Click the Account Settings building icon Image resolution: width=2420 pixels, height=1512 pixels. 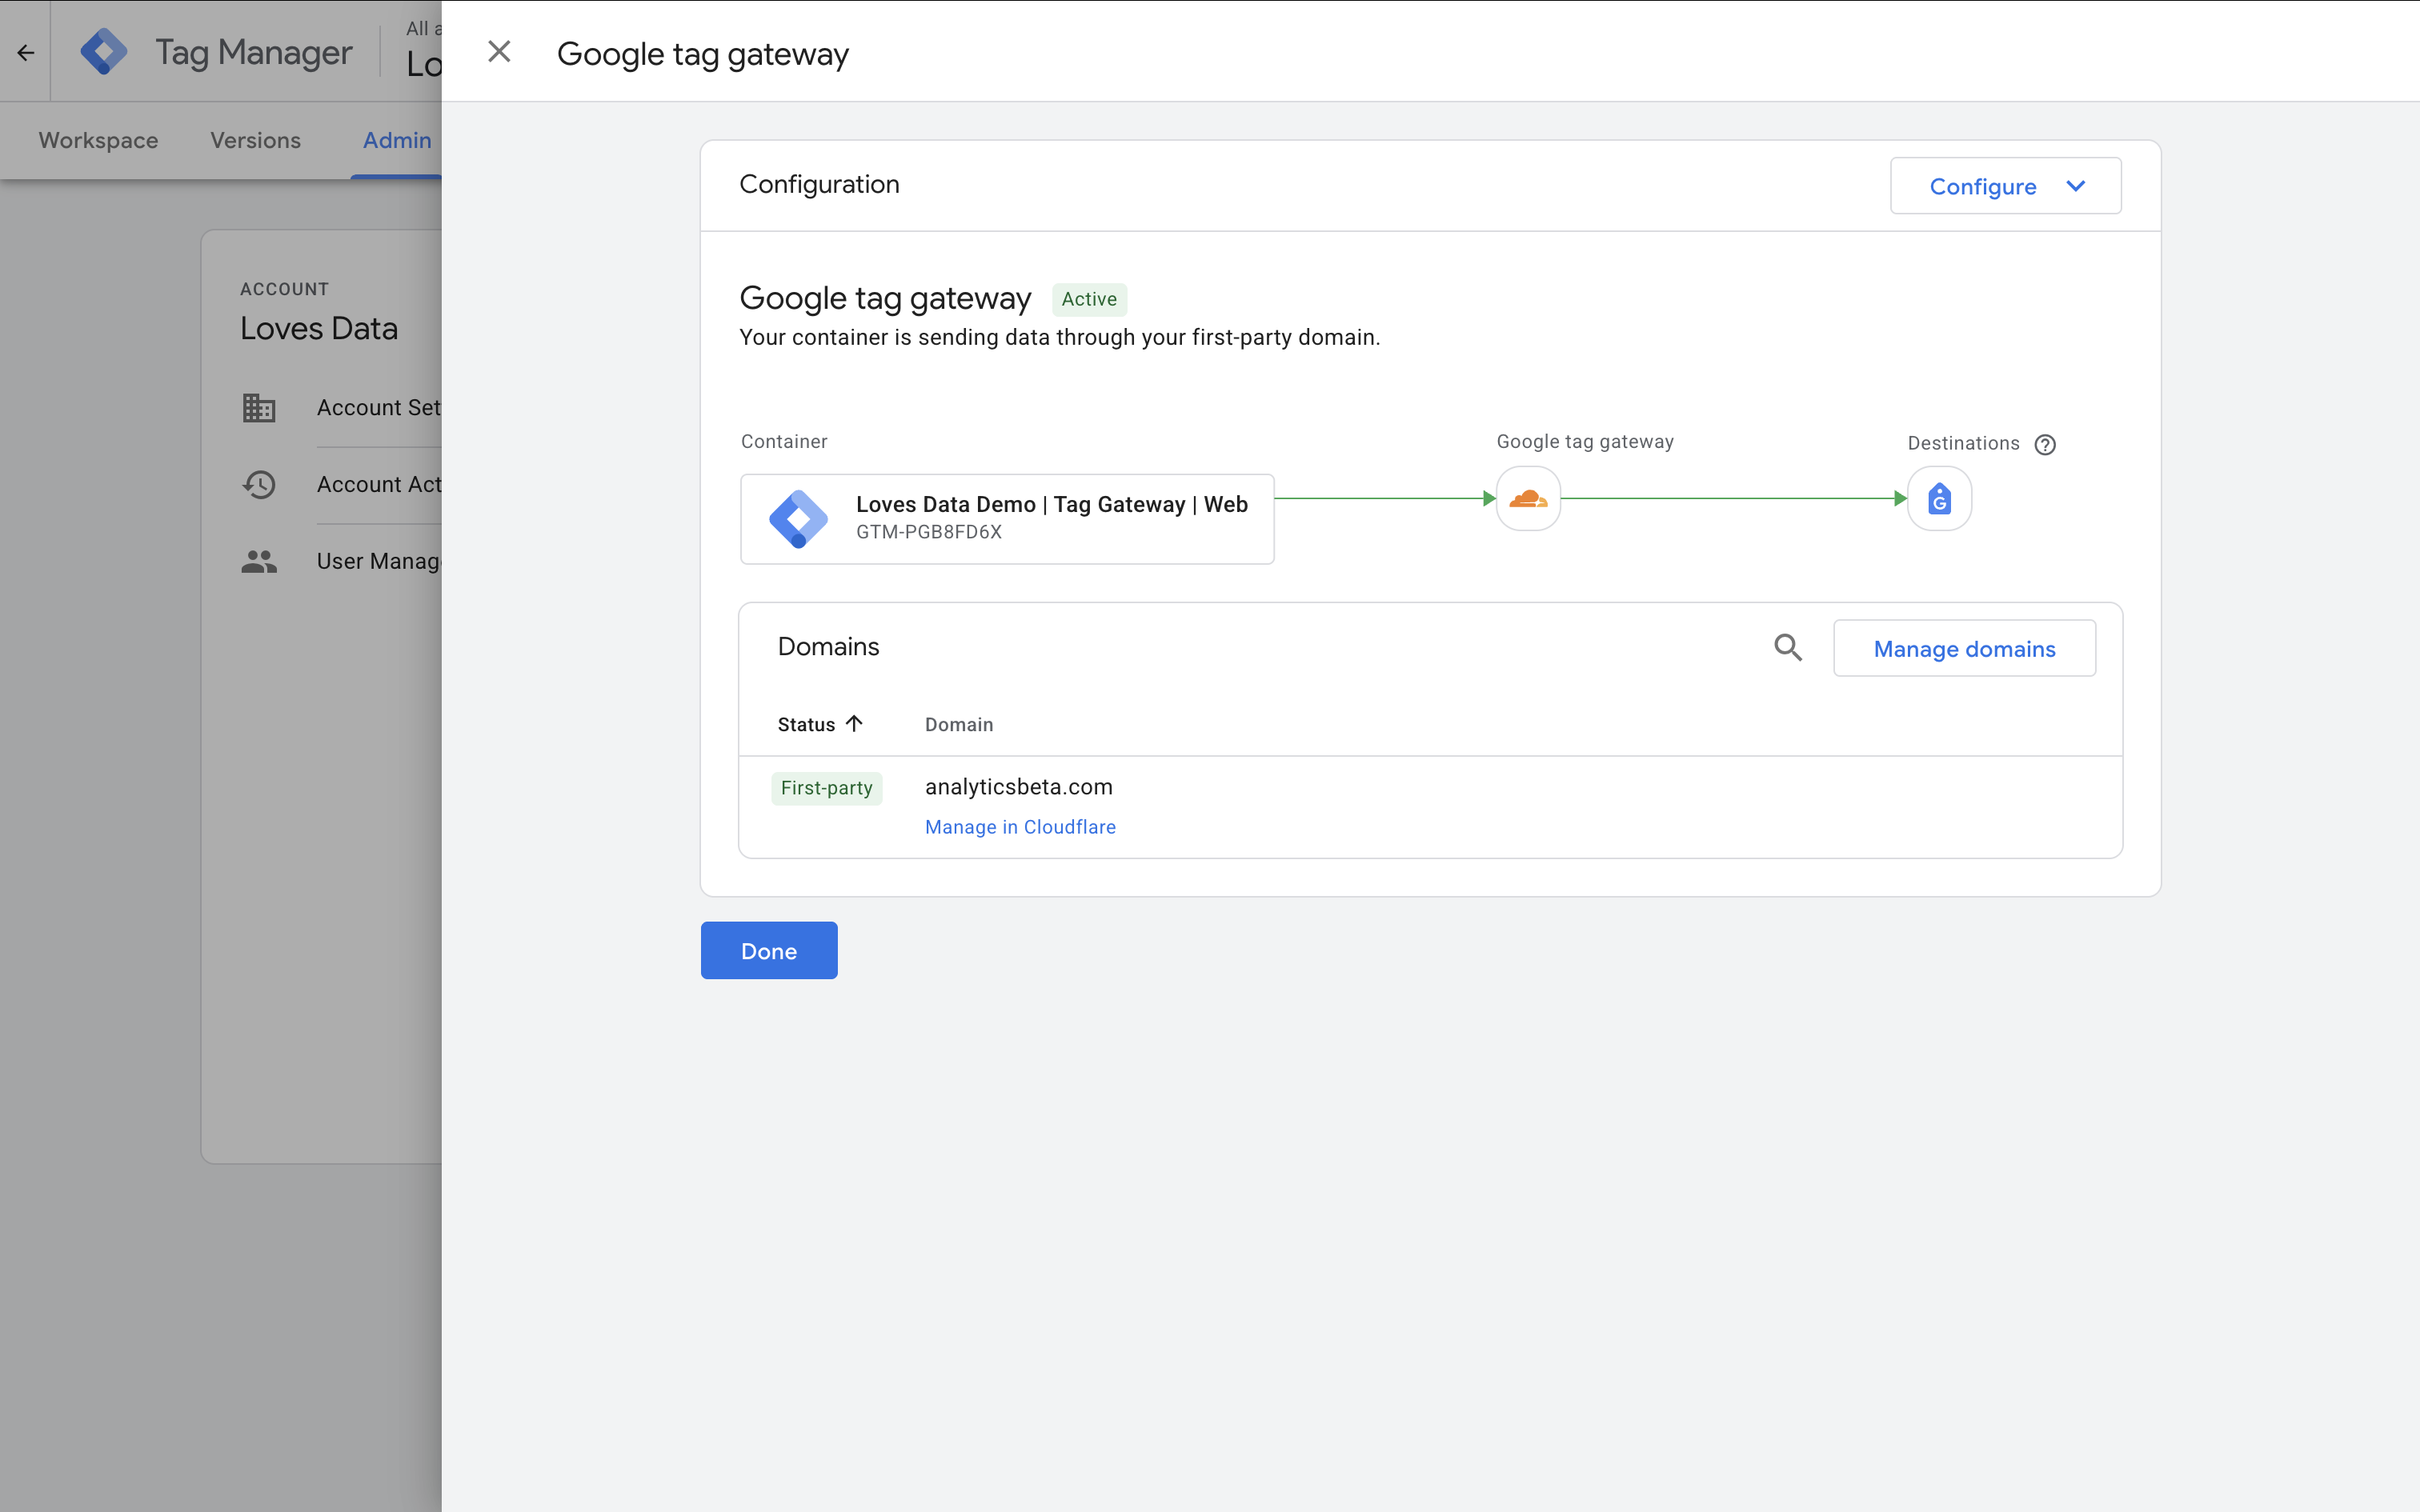coord(259,408)
